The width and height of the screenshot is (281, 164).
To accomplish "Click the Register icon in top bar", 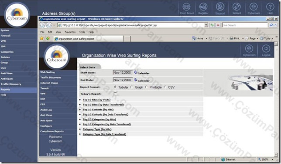I will 203,7.
